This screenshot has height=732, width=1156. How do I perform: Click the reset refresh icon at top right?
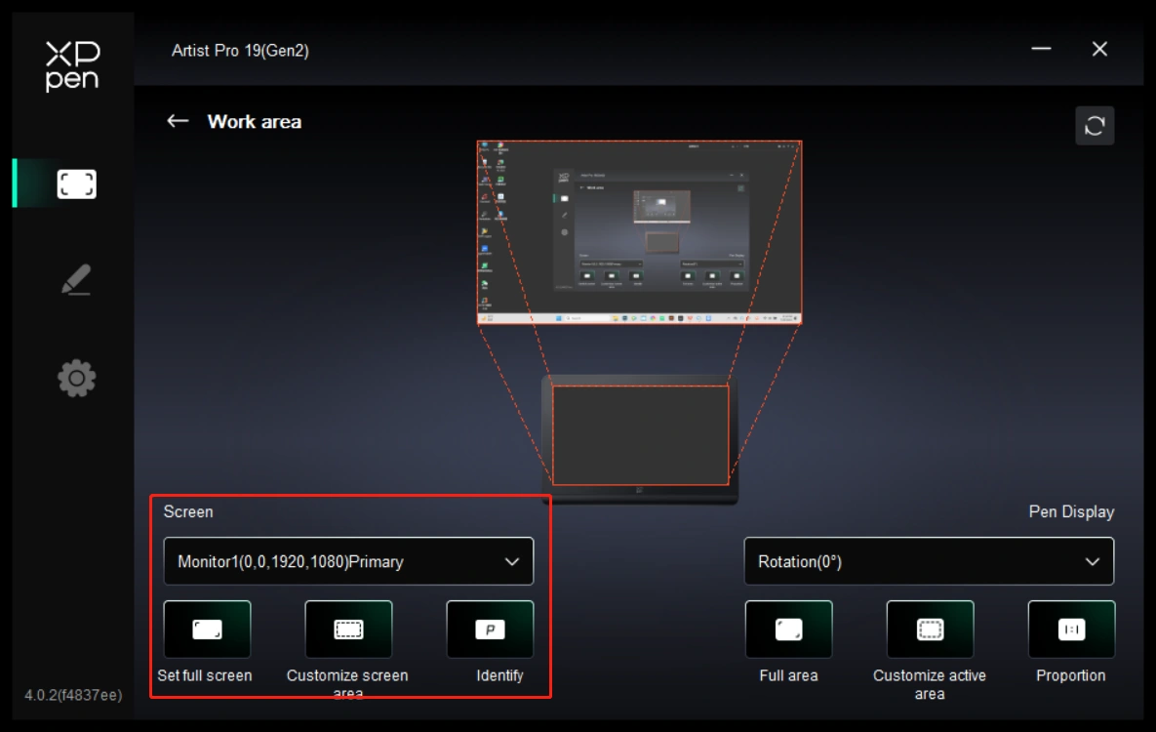click(x=1094, y=126)
